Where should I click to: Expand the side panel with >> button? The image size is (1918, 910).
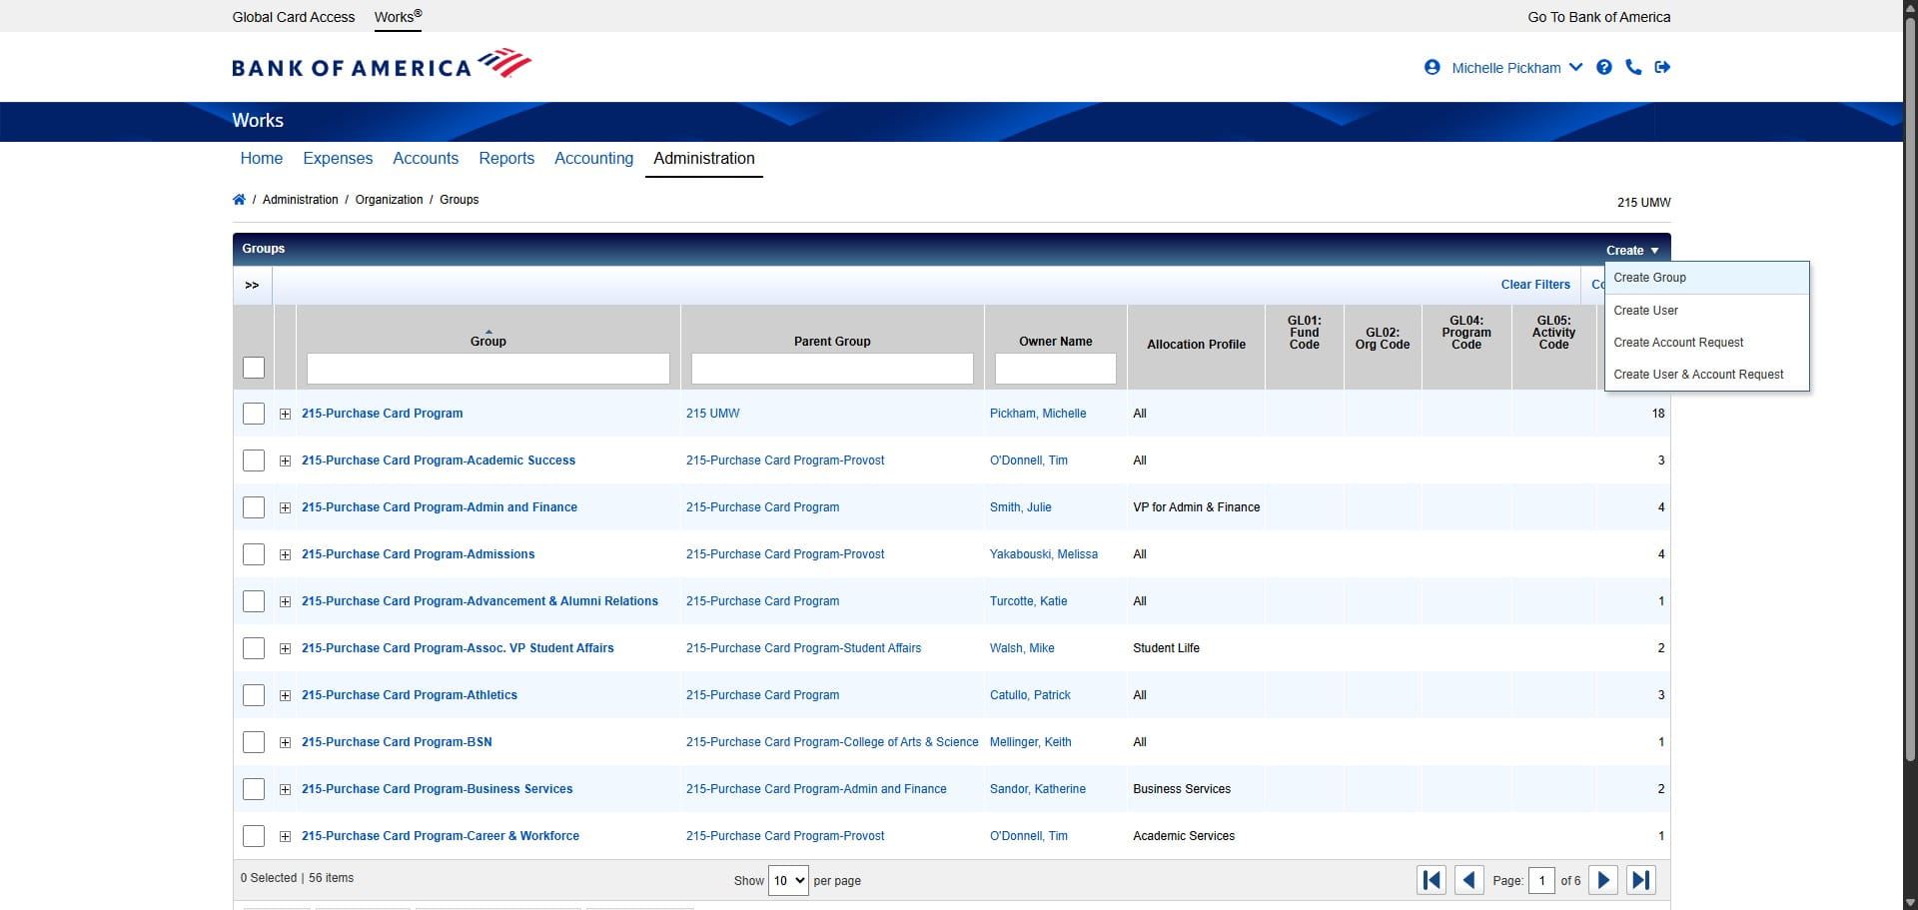(x=252, y=286)
